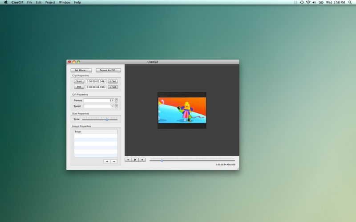This screenshot has height=222, width=356.
Task: Click the Wed 1:58 PM clock
Action: click(336, 2)
